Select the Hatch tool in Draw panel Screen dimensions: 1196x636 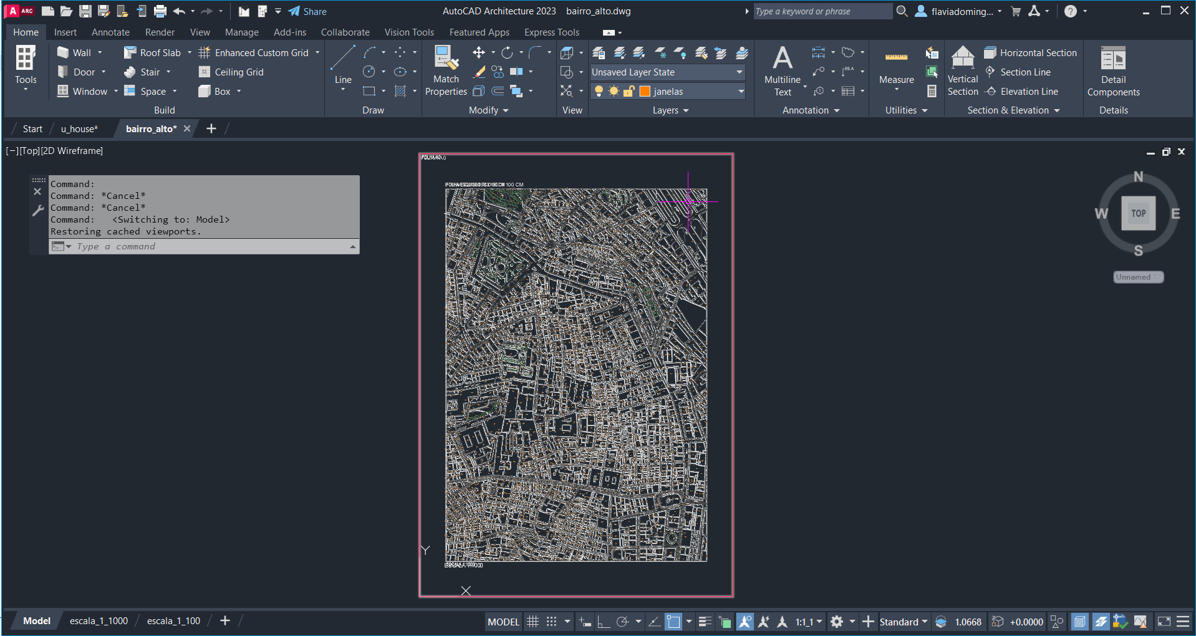point(400,92)
